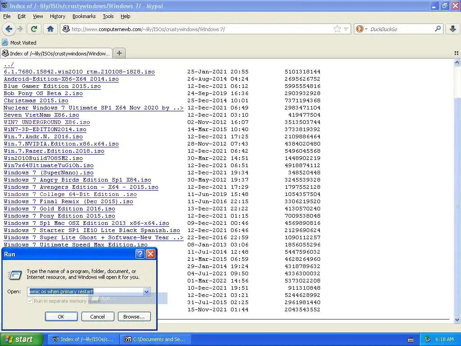Open the Edit menu
The image size is (461, 346).
[22, 16]
